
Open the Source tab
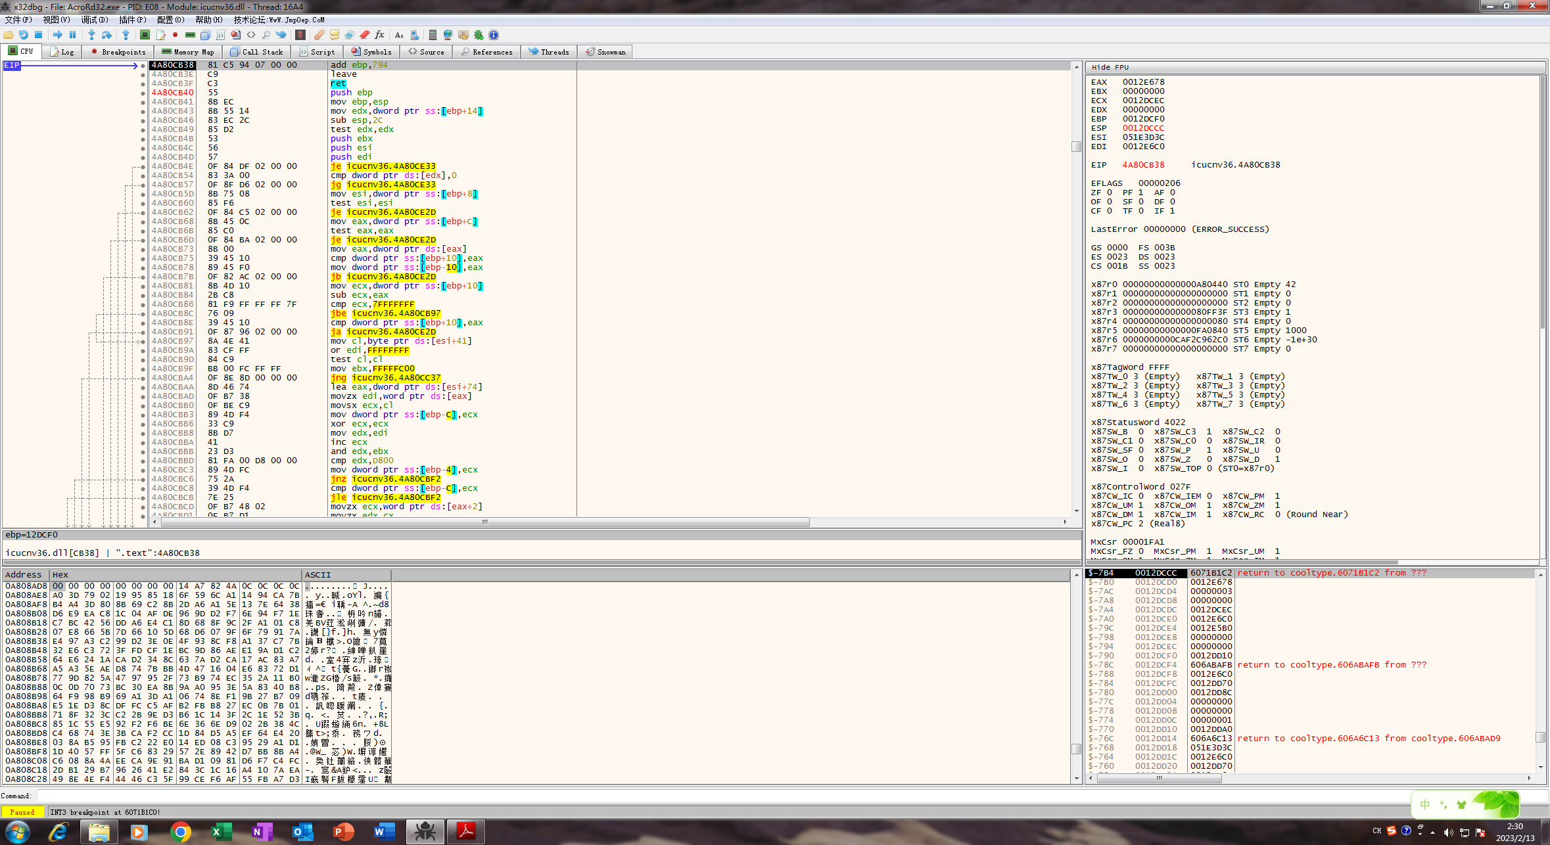pos(427,52)
